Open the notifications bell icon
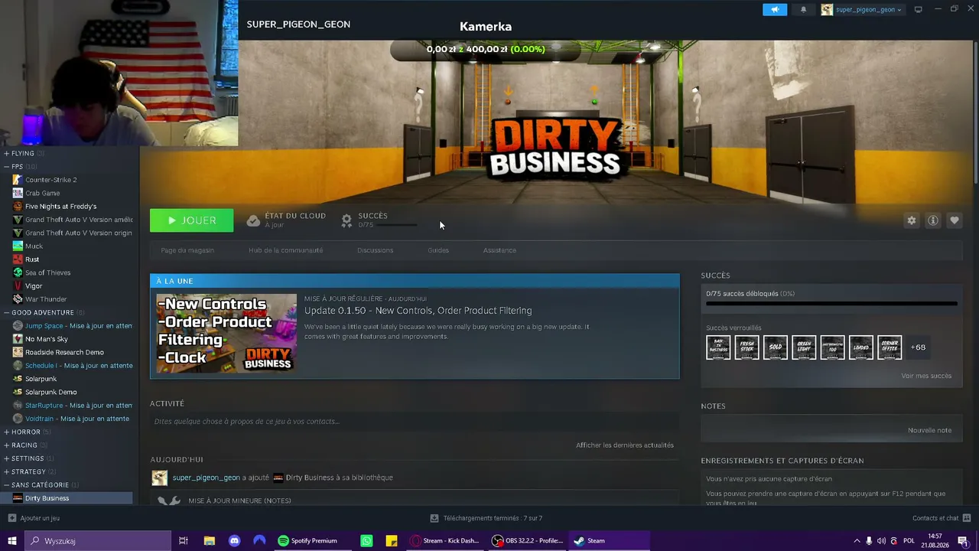This screenshot has width=979, height=551. coord(803,10)
